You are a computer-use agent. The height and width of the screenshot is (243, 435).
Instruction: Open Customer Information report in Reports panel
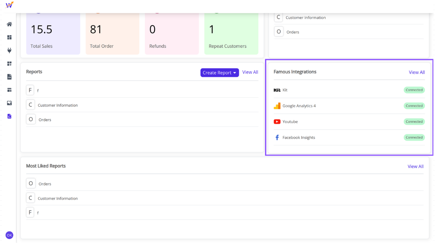coord(57,105)
